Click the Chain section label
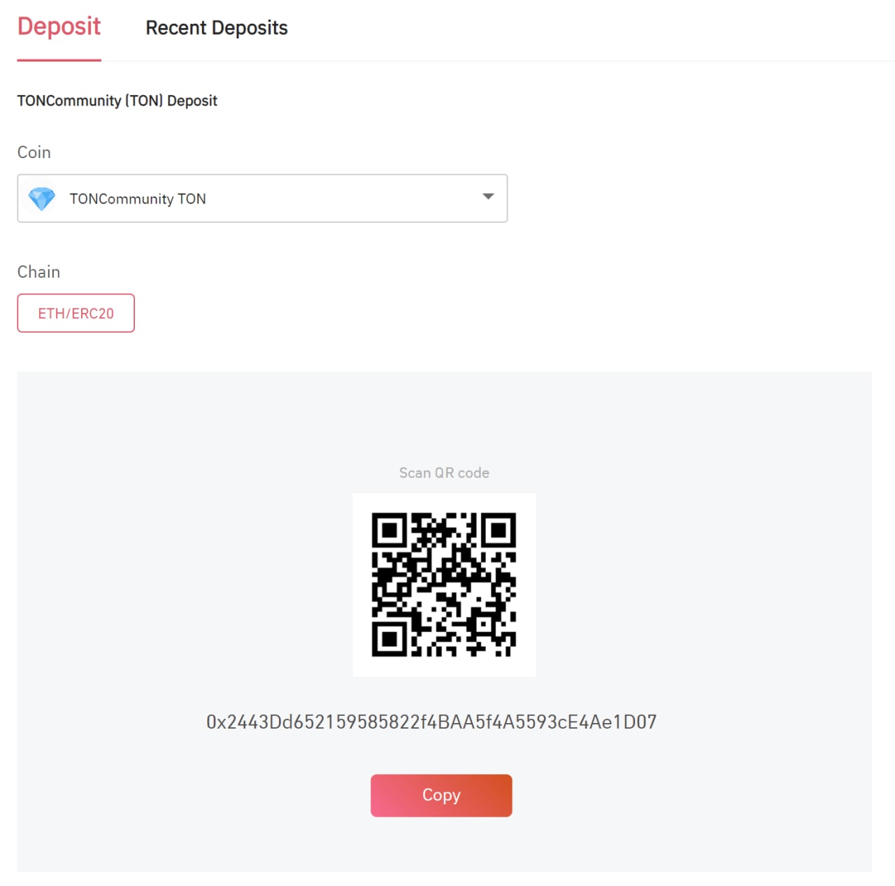 38,272
